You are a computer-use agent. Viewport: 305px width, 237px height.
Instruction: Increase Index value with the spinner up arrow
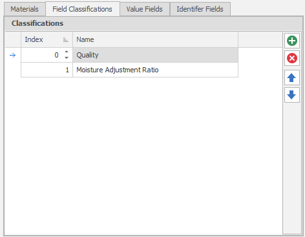pyautogui.click(x=67, y=52)
